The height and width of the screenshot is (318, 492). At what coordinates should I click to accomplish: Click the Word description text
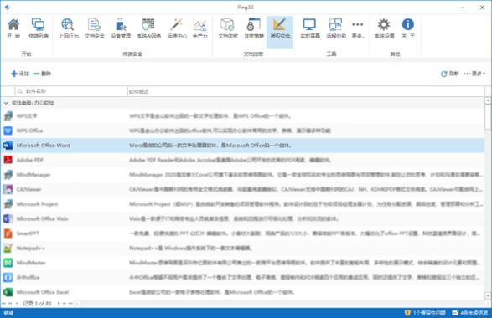210,146
